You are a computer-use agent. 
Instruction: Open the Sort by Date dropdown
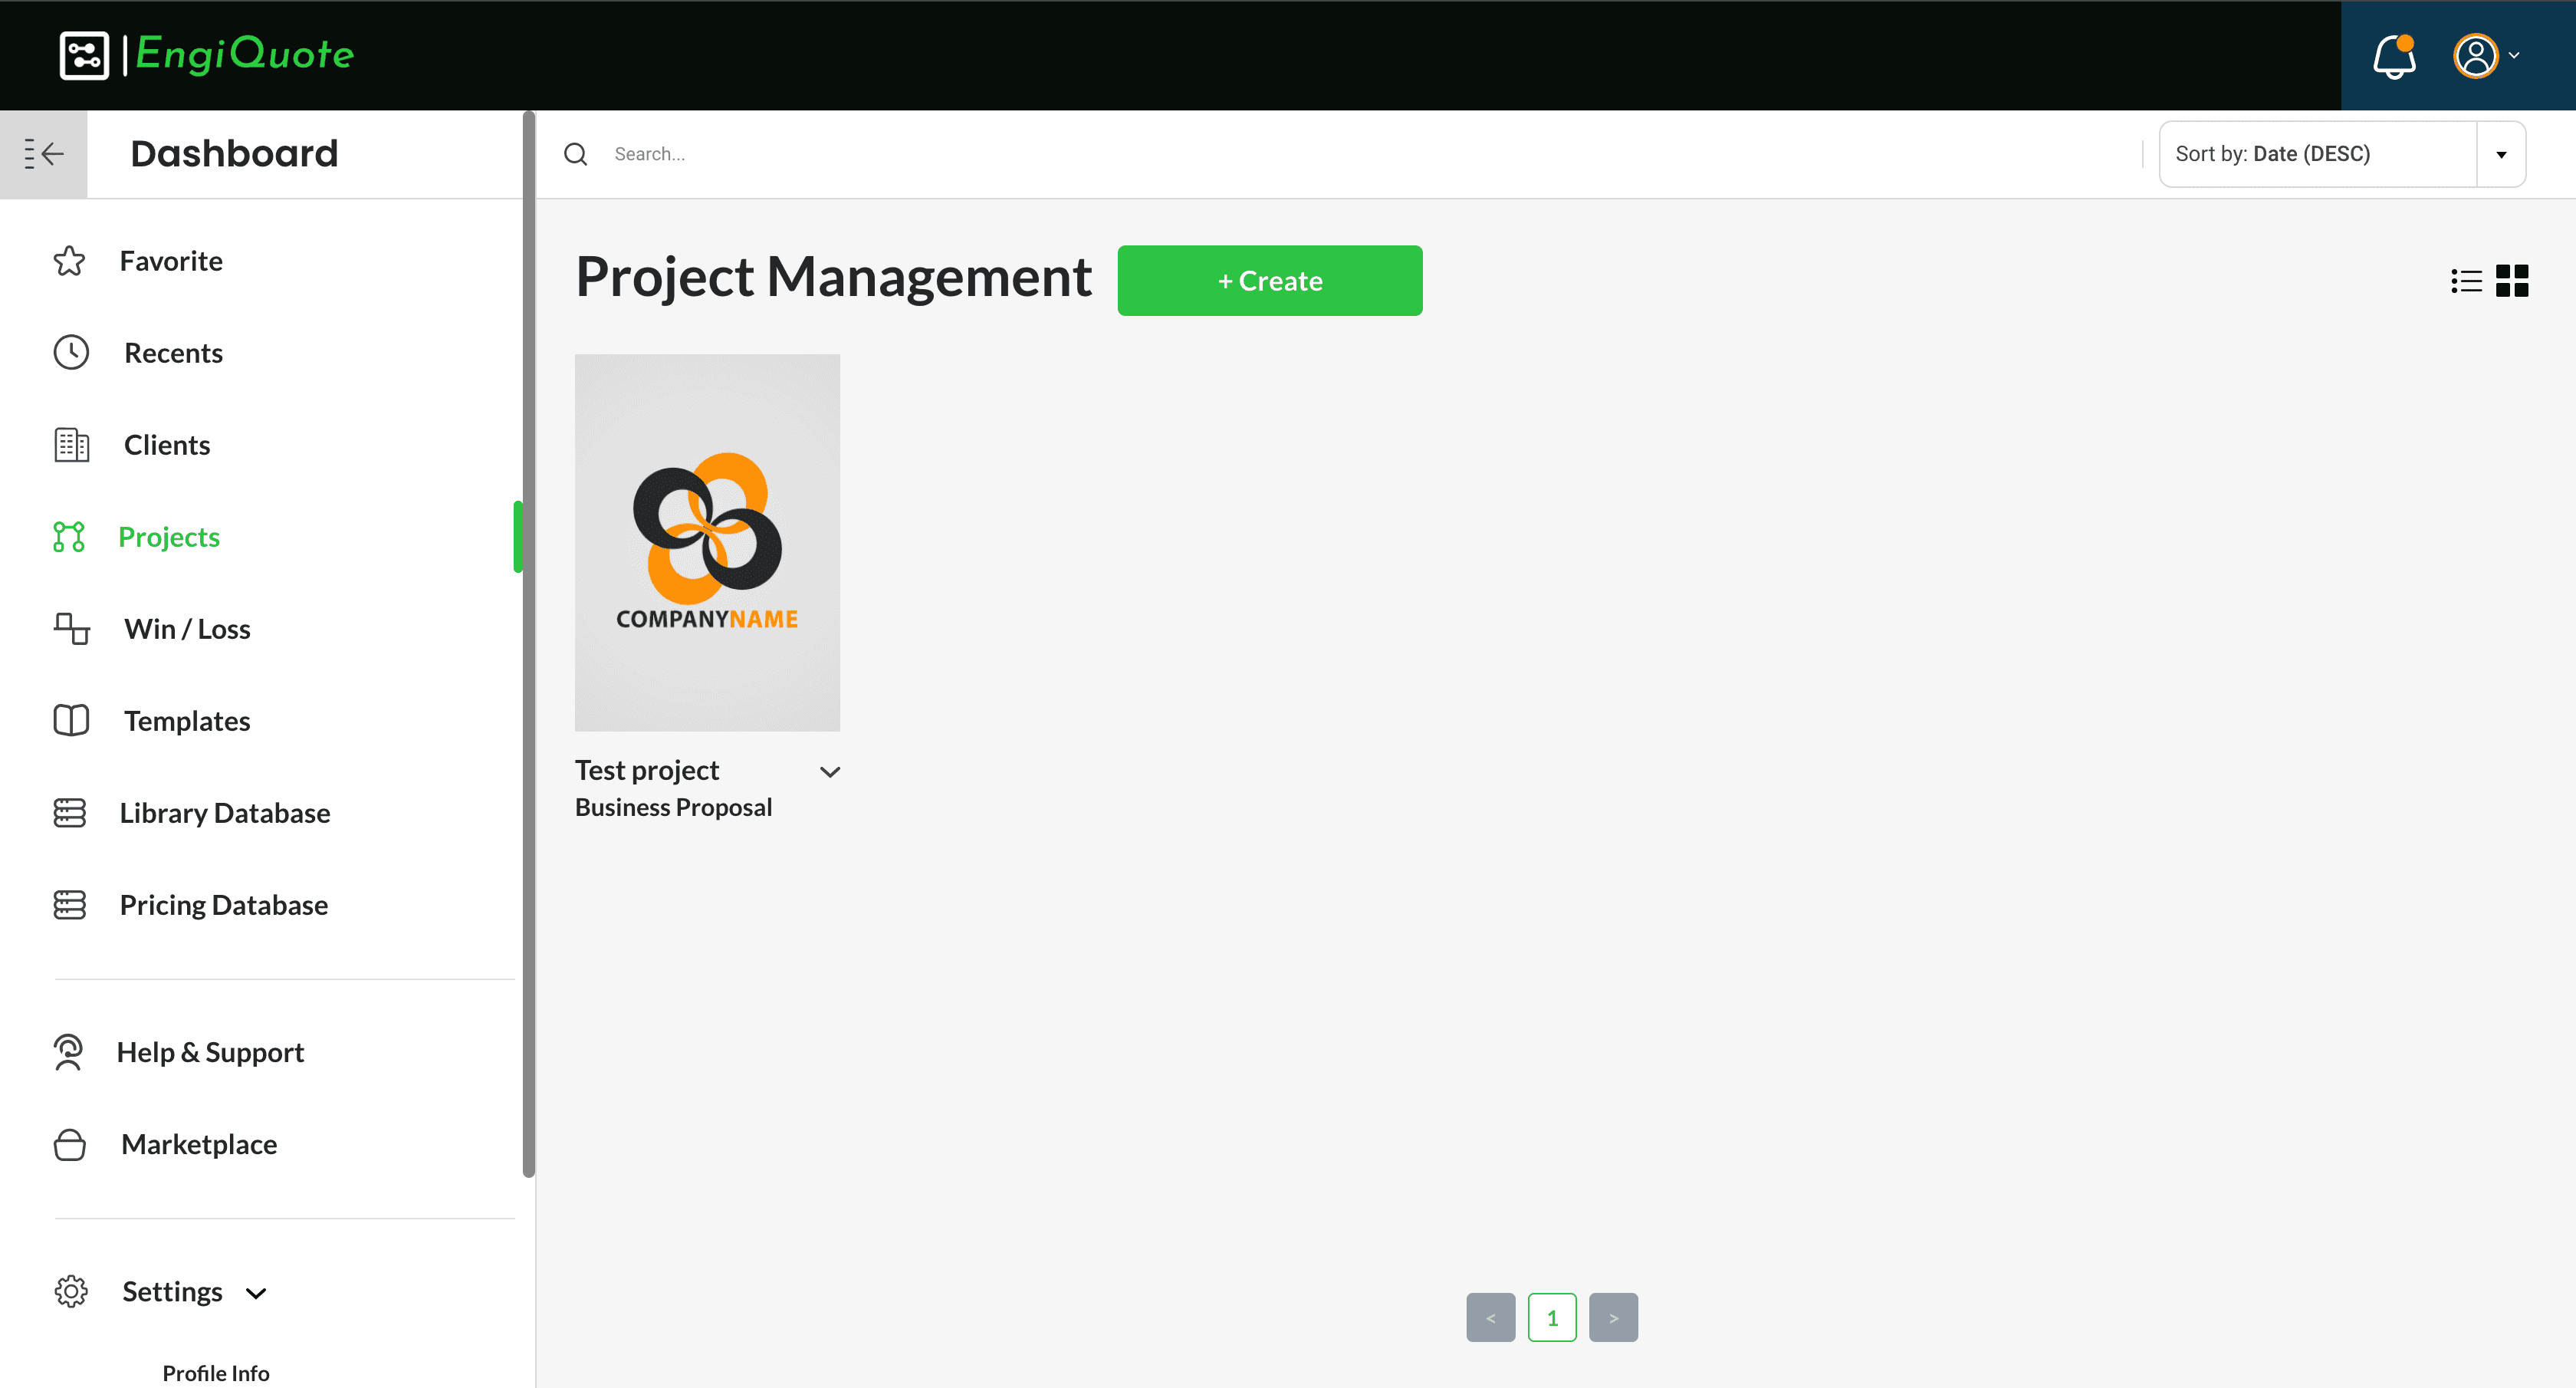(2500, 154)
